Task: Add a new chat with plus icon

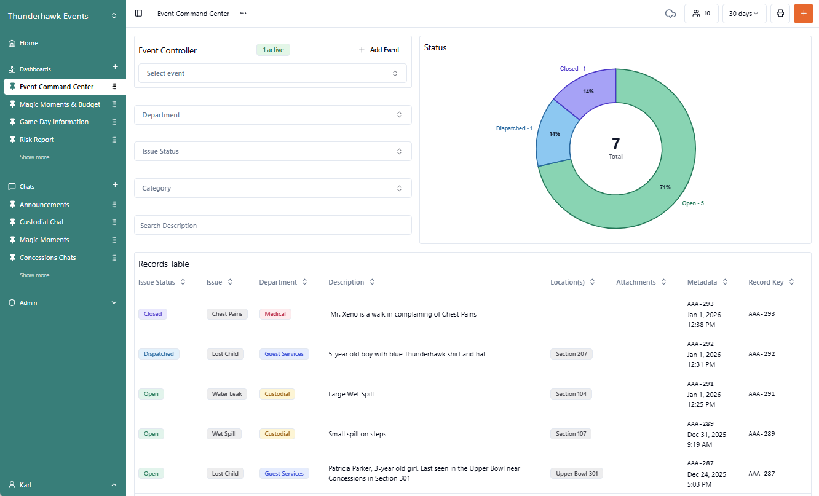Action: [115, 185]
